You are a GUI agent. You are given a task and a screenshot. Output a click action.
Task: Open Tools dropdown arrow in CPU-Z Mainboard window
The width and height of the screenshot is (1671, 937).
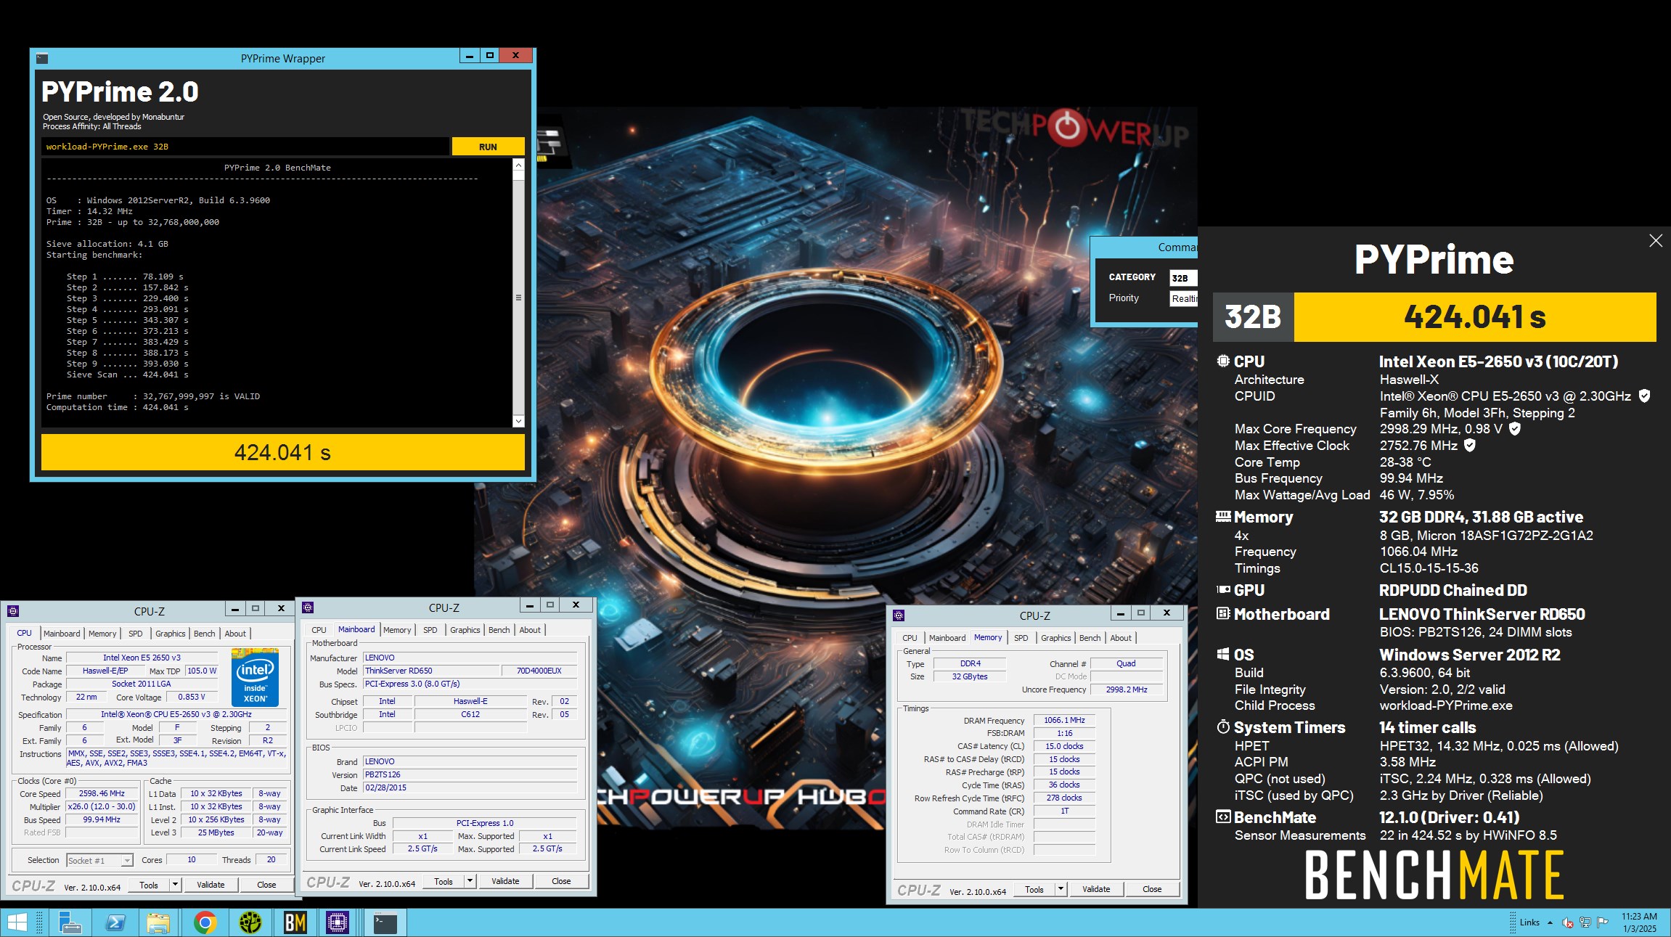click(470, 880)
